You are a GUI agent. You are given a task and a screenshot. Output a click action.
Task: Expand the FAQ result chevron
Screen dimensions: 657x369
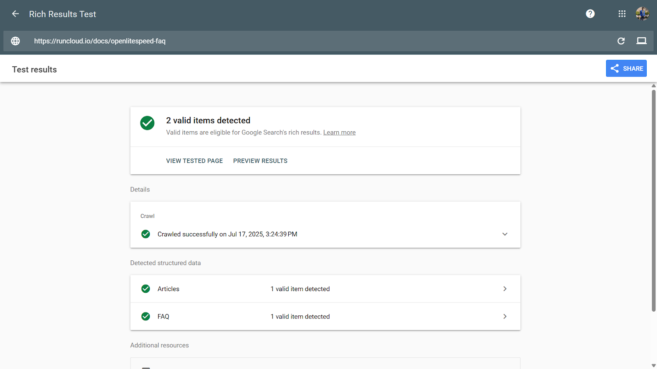(x=505, y=317)
